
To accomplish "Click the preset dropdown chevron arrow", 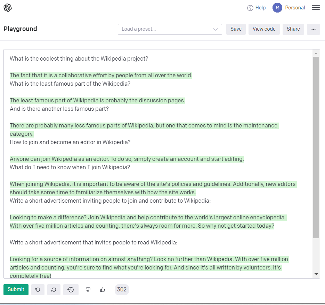I will pos(215,29).
